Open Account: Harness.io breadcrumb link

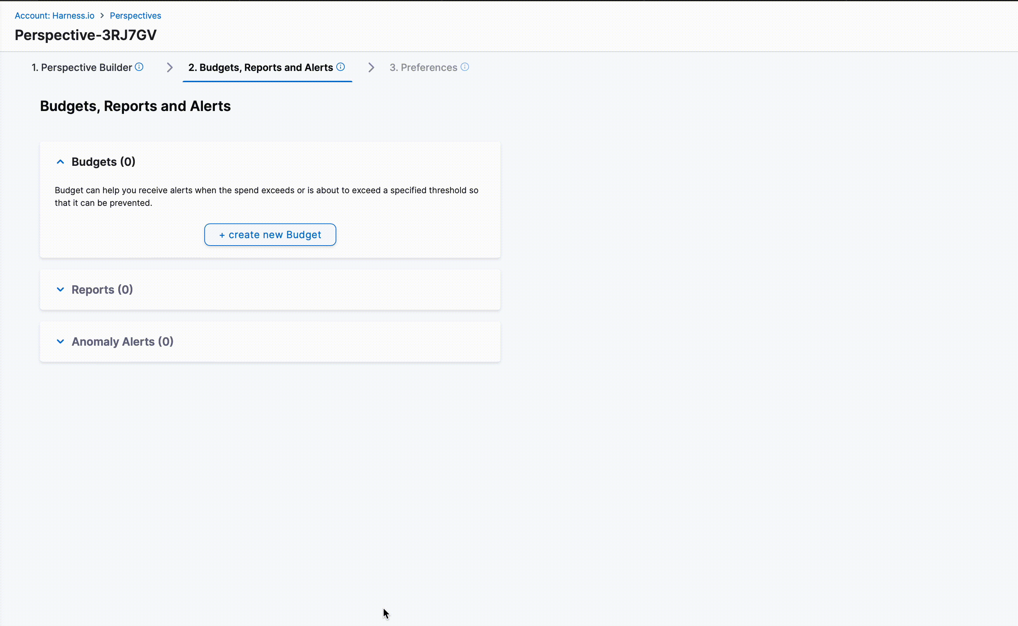pyautogui.click(x=55, y=16)
